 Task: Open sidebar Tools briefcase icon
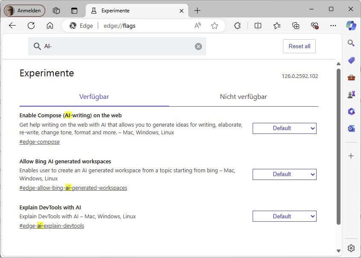pos(351,77)
